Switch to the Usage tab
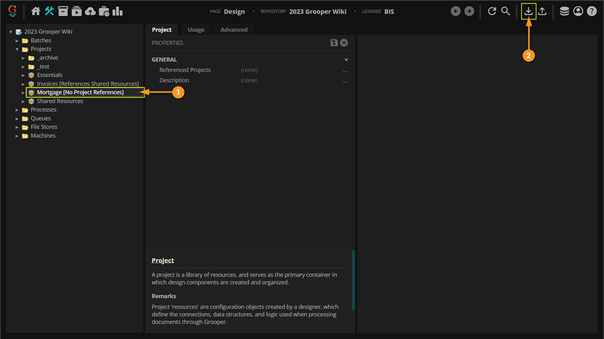604x339 pixels. (x=196, y=30)
